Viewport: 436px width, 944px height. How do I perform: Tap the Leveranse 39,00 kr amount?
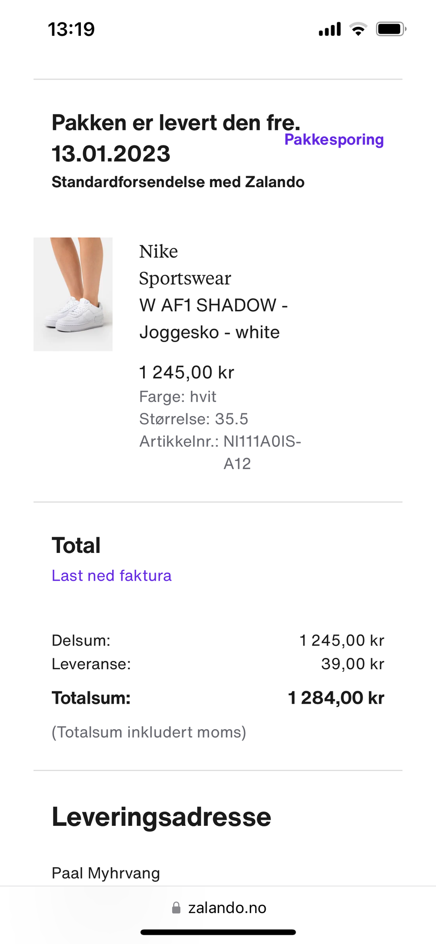[352, 664]
